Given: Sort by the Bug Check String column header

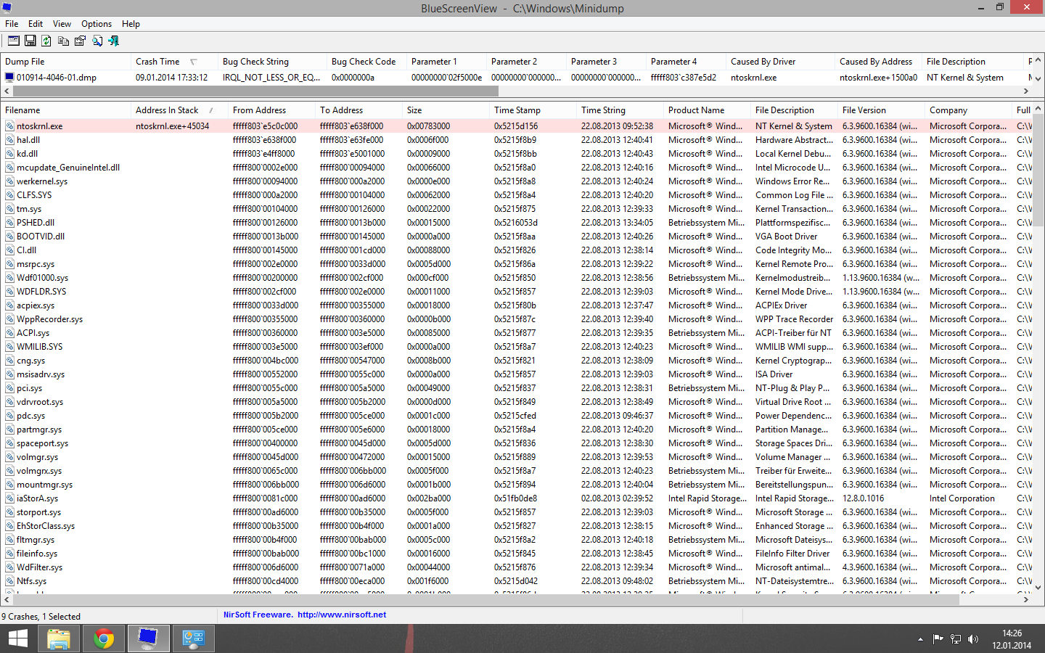Looking at the screenshot, I should 272,62.
